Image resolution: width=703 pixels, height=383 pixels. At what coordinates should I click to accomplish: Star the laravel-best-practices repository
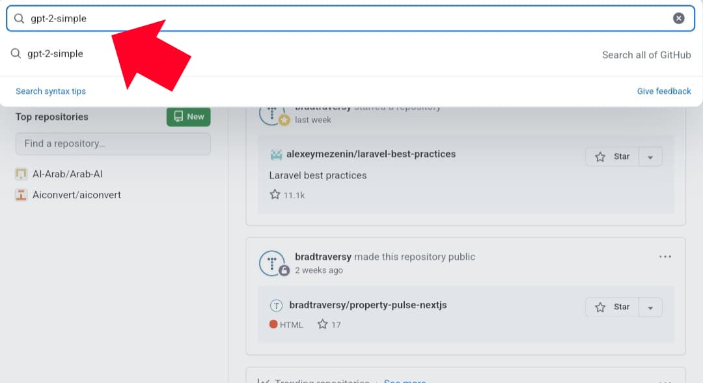point(612,156)
